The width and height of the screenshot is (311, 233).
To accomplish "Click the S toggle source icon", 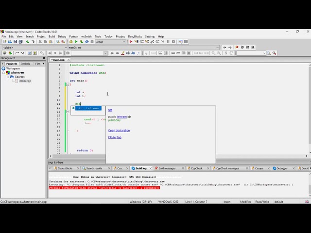I will (x=226, y=53).
